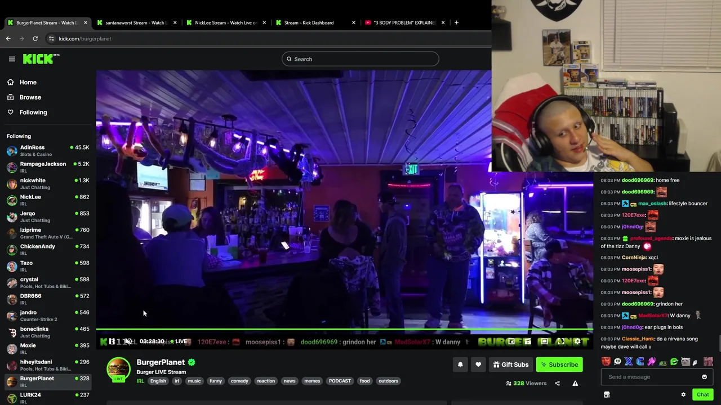Image resolution: width=721 pixels, height=405 pixels.
Task: Open Moxie channel
Action: [x=48, y=348]
